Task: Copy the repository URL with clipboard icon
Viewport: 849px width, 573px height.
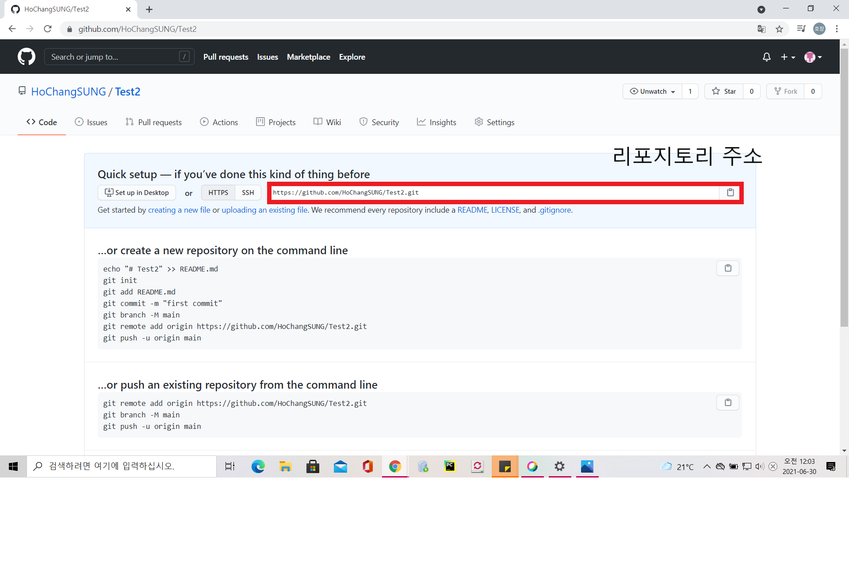Action: pyautogui.click(x=730, y=193)
